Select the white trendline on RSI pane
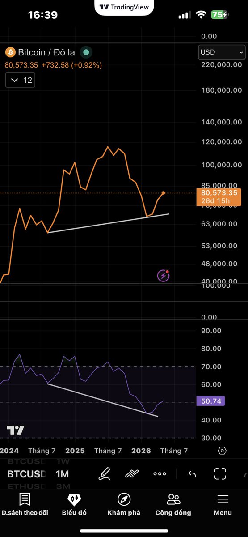248x537 pixels. coord(103,400)
